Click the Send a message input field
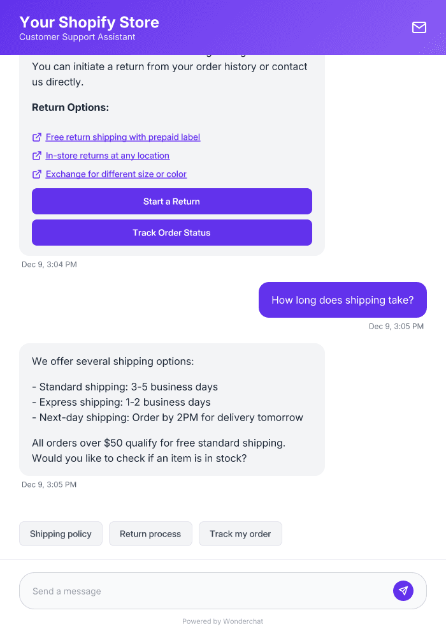 point(191,591)
